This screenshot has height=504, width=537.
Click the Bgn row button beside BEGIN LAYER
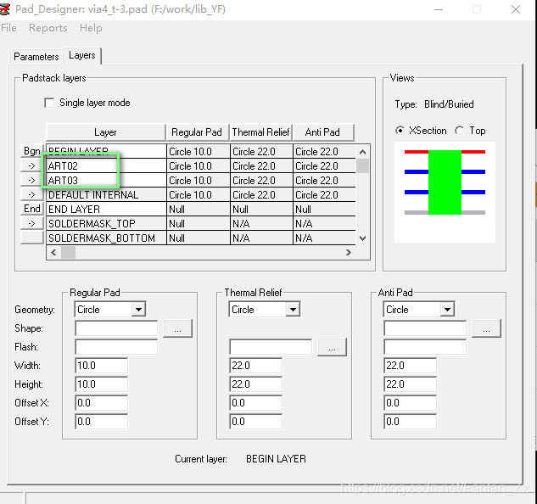coord(32,151)
